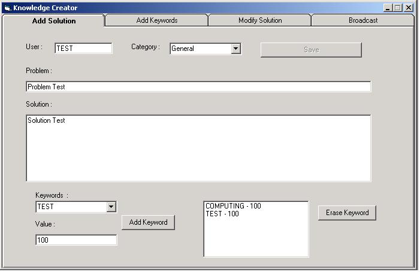Click the Category box showing General
420x272 pixels.
tap(200, 49)
